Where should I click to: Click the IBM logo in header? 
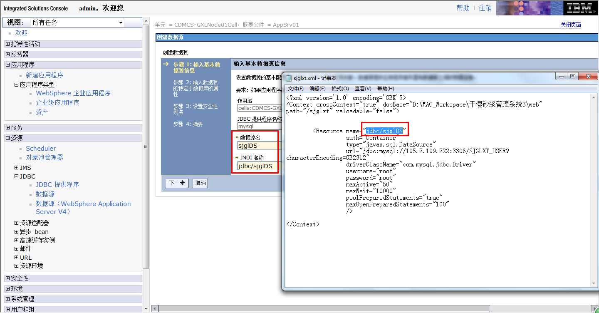[x=580, y=8]
